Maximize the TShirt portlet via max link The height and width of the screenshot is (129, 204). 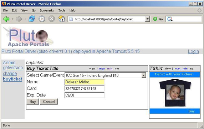178,69
